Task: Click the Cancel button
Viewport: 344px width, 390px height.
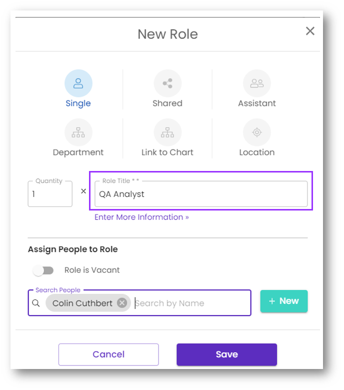Action: [108, 354]
